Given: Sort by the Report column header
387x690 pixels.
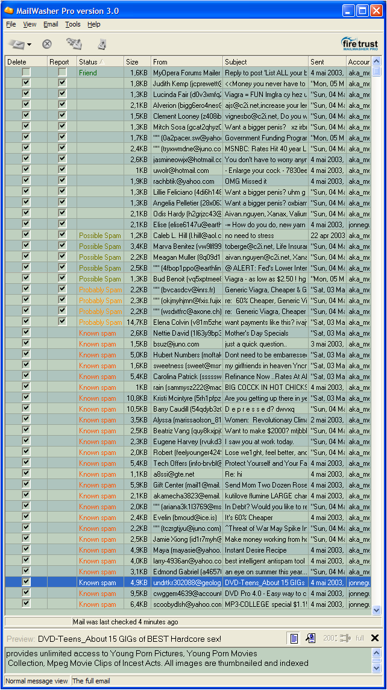Looking at the screenshot, I should 62,62.
